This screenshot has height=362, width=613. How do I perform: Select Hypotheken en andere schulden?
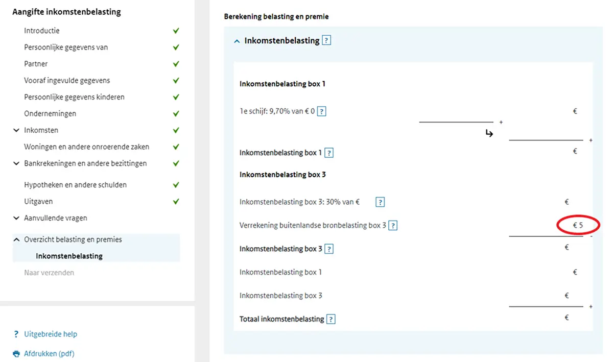pyautogui.click(x=75, y=185)
